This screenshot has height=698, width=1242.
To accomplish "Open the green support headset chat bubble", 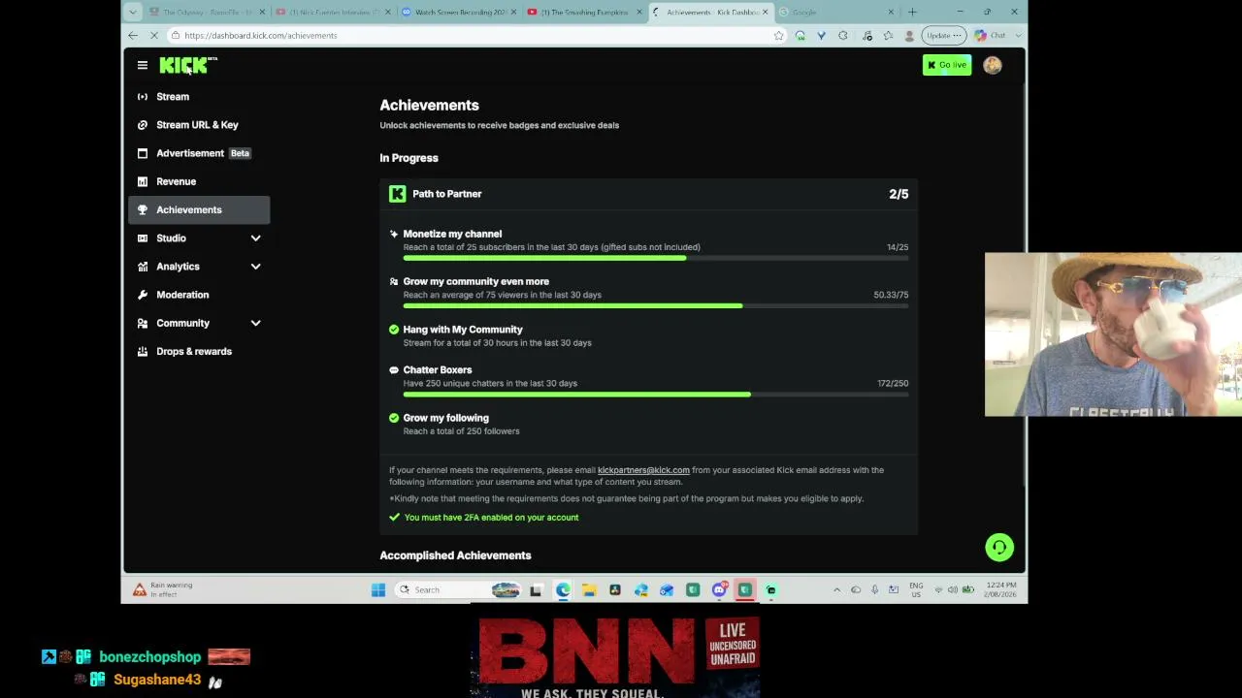I will click(999, 548).
